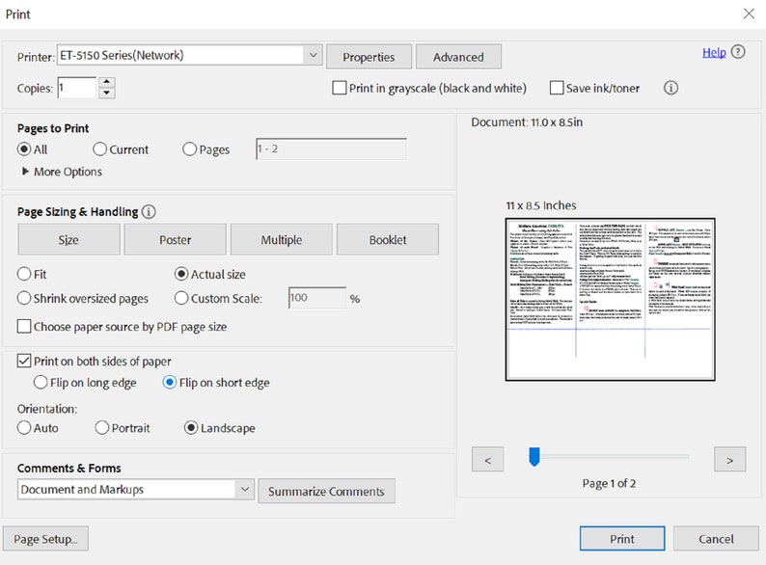
Task: Check Choose paper source by PDF page size
Action: pyautogui.click(x=24, y=326)
